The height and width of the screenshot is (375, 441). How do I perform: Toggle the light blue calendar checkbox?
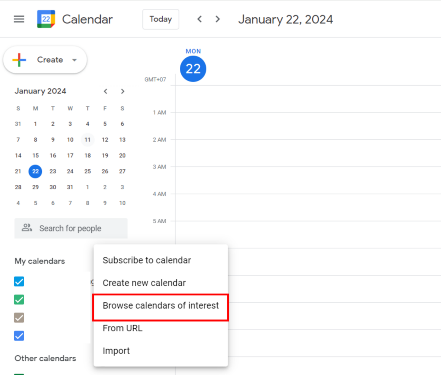pyautogui.click(x=19, y=281)
